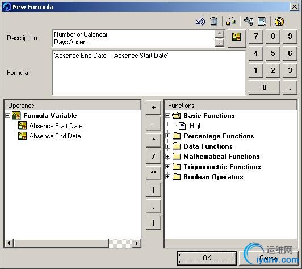
Task: Expand the Trigonometric Functions node
Action: coord(168,166)
